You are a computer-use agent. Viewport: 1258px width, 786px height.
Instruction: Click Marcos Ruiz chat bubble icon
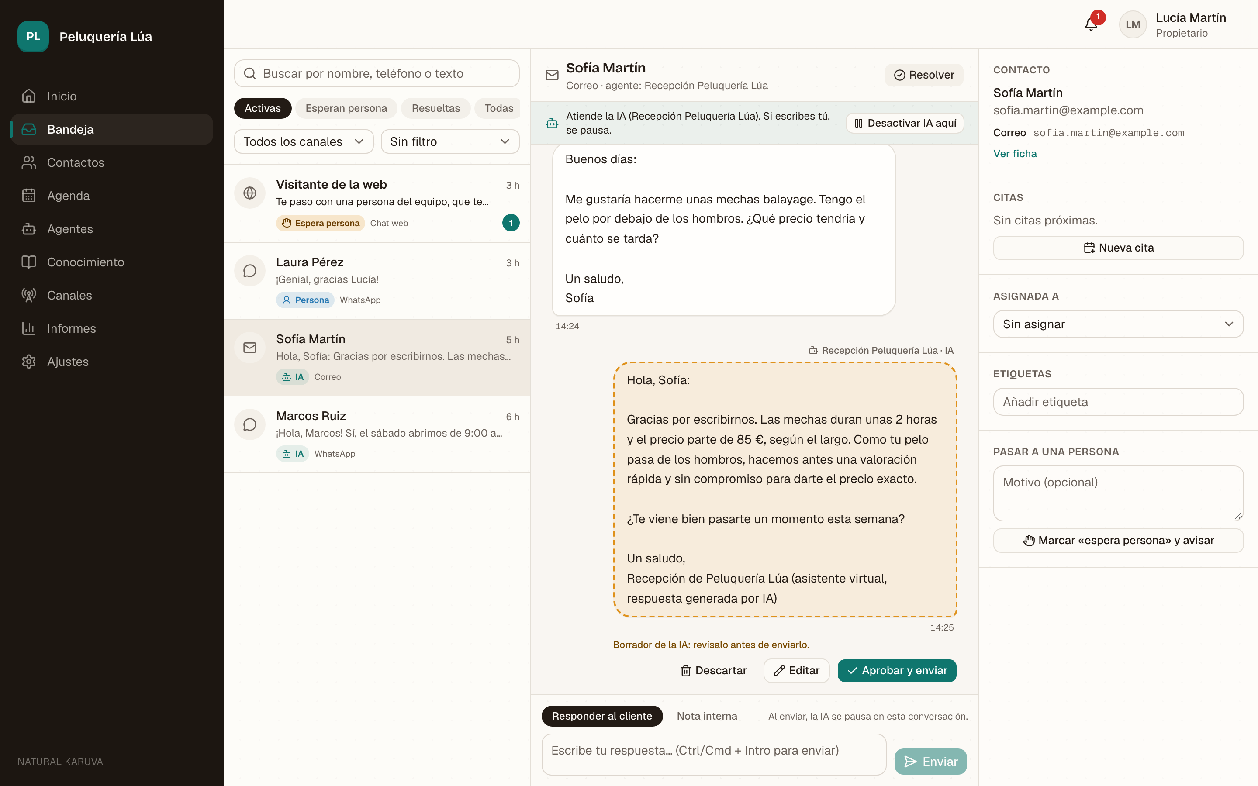pos(249,425)
